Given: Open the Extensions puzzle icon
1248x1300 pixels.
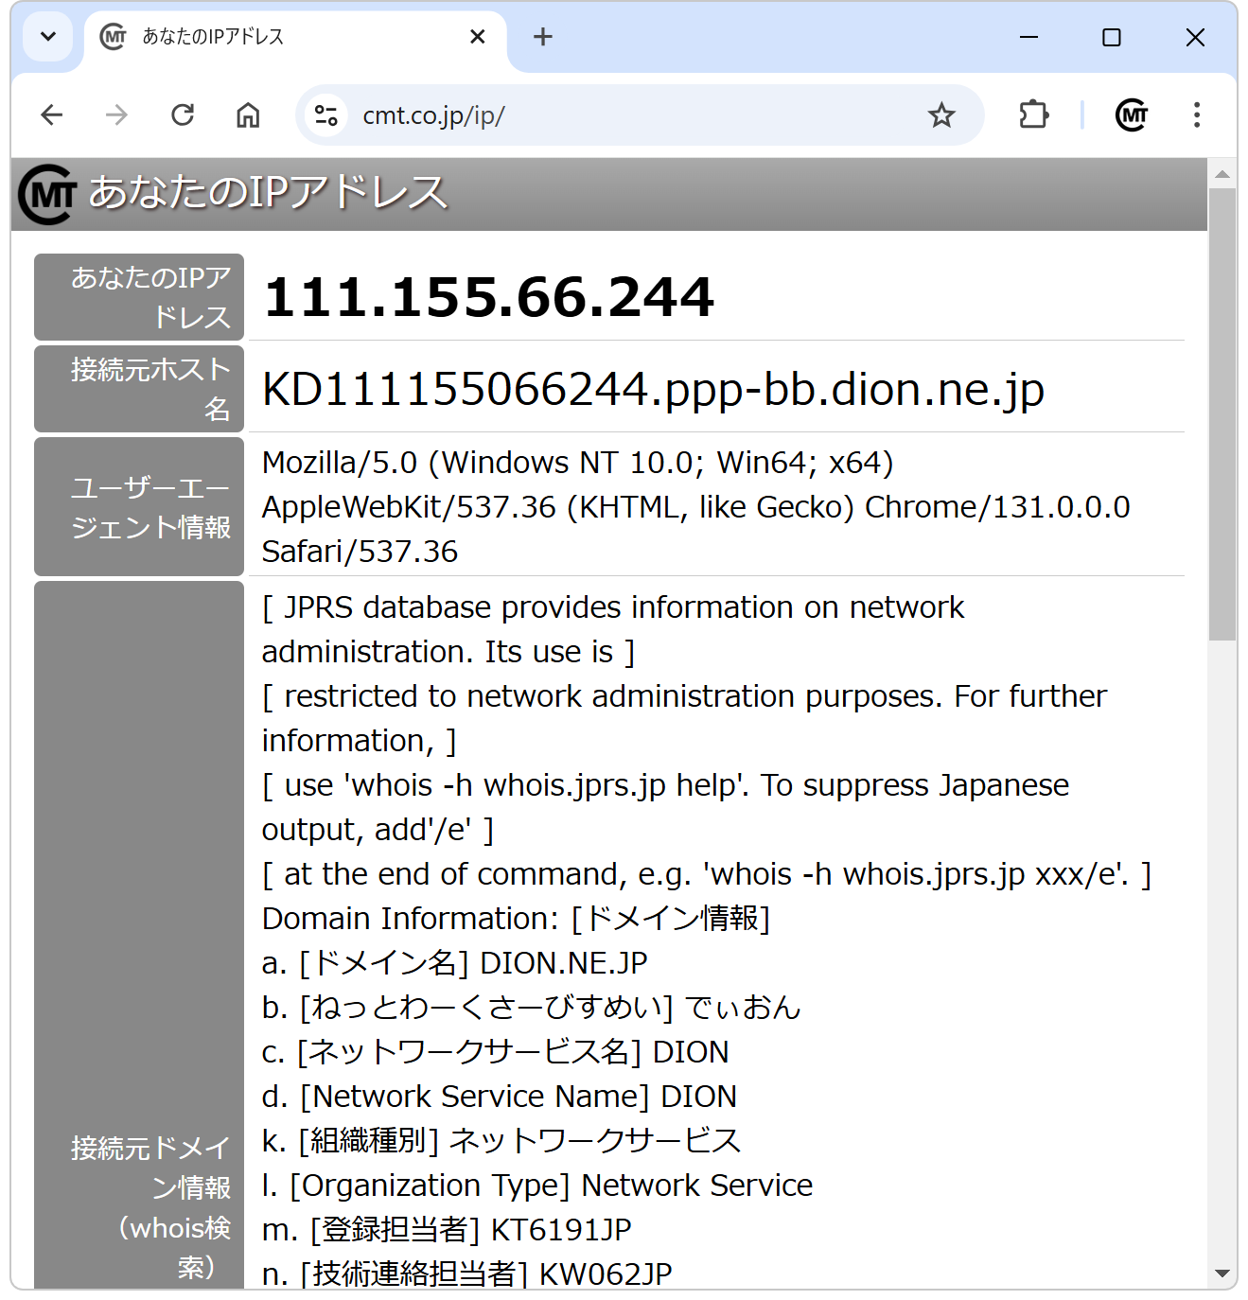Looking at the screenshot, I should tap(1034, 115).
